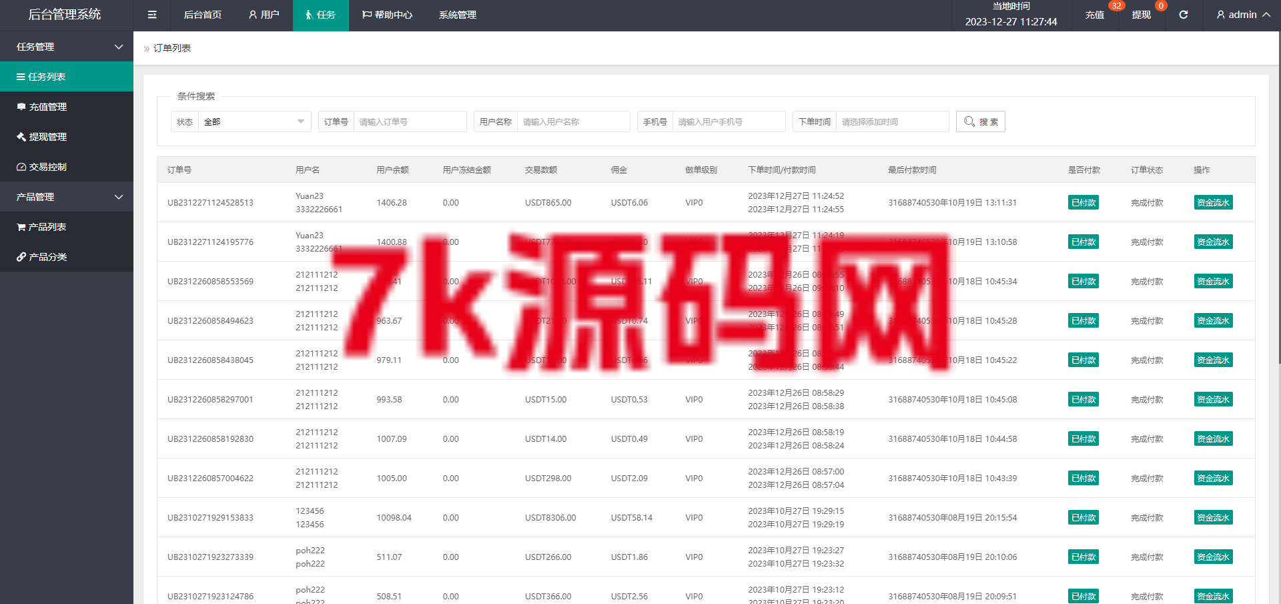Focus the 用户名称 input field
The width and height of the screenshot is (1281, 604).
click(x=573, y=121)
